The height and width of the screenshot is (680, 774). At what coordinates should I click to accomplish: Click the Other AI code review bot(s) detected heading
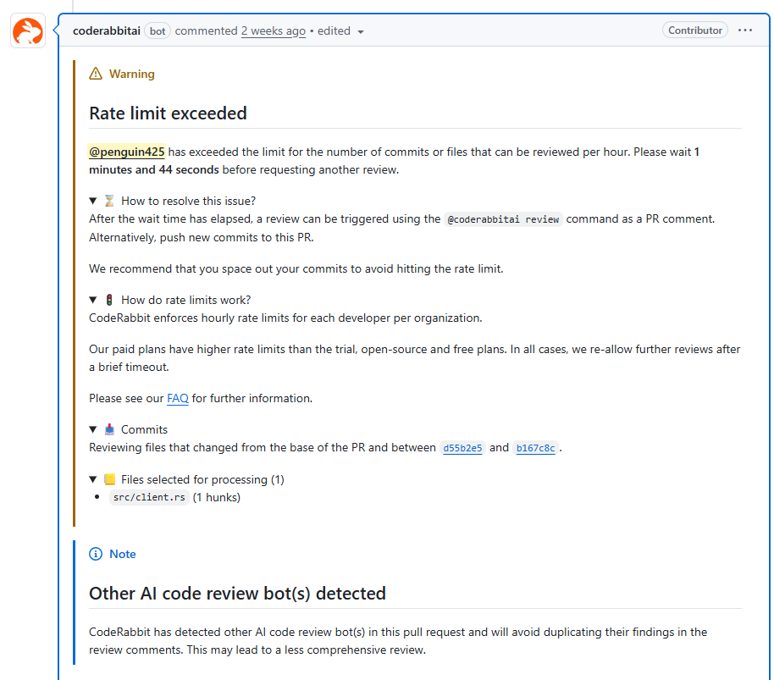click(237, 593)
